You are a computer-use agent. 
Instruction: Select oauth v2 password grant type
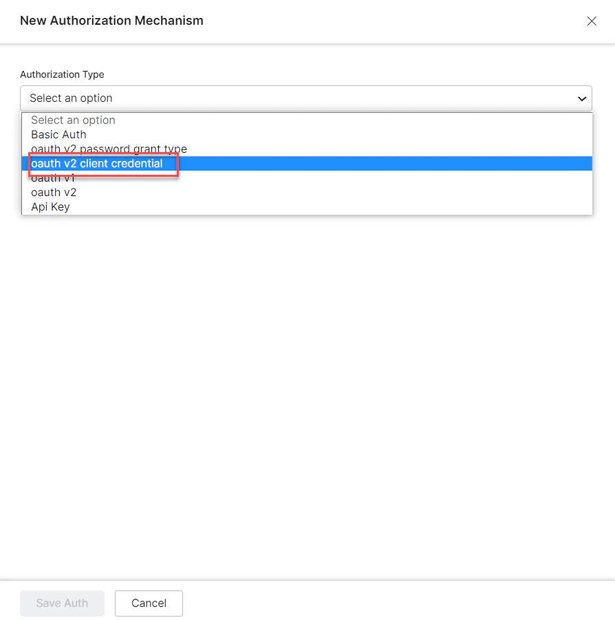[109, 149]
